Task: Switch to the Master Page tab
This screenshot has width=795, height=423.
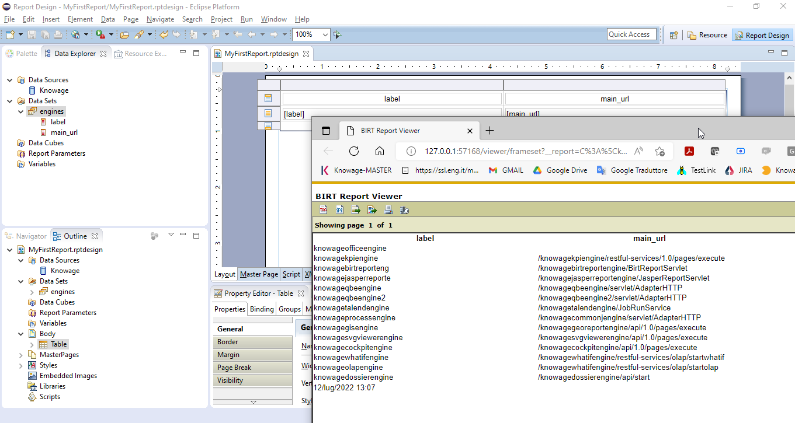Action: click(x=259, y=274)
